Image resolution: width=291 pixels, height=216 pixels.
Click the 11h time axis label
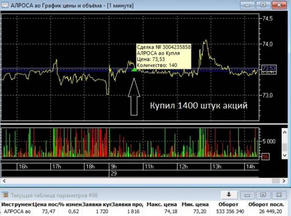pos(149,166)
